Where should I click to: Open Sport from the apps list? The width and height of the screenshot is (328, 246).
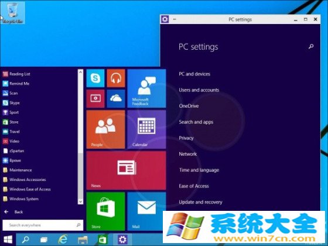click(11, 112)
